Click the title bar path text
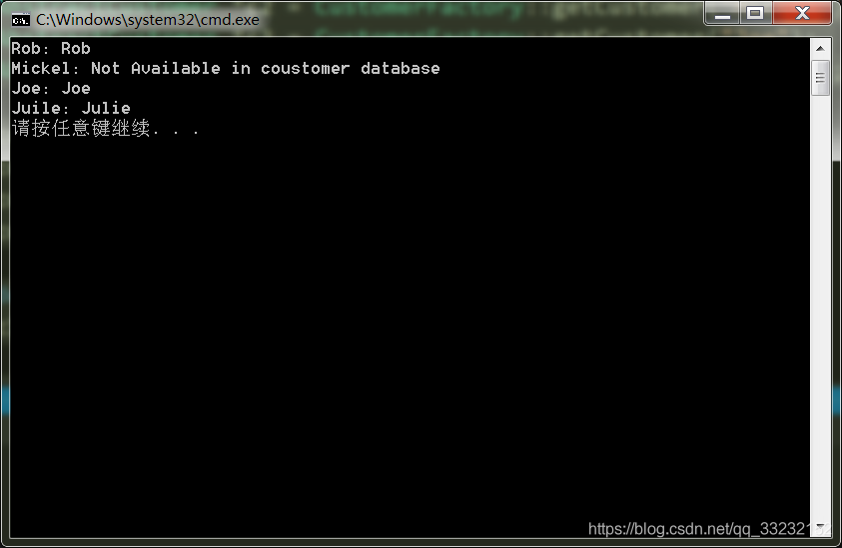This screenshot has width=842, height=548. [148, 20]
